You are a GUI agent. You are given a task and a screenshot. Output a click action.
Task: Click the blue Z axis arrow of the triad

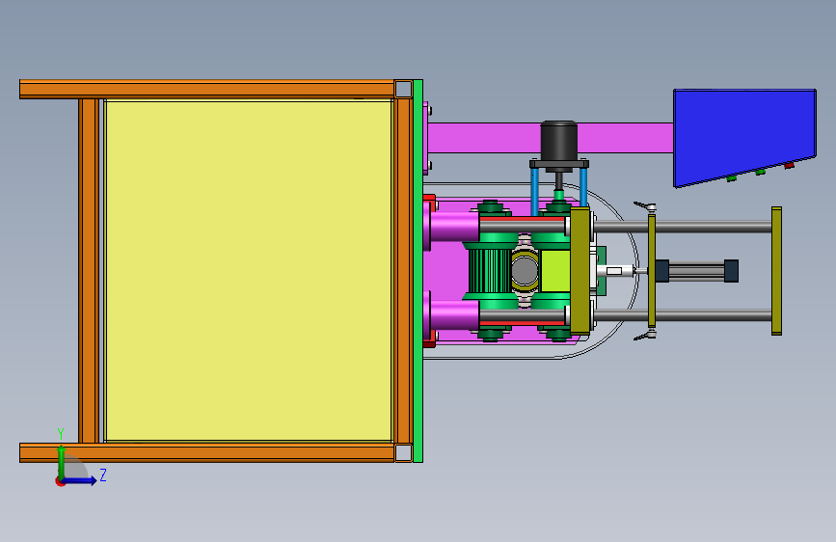[79, 480]
